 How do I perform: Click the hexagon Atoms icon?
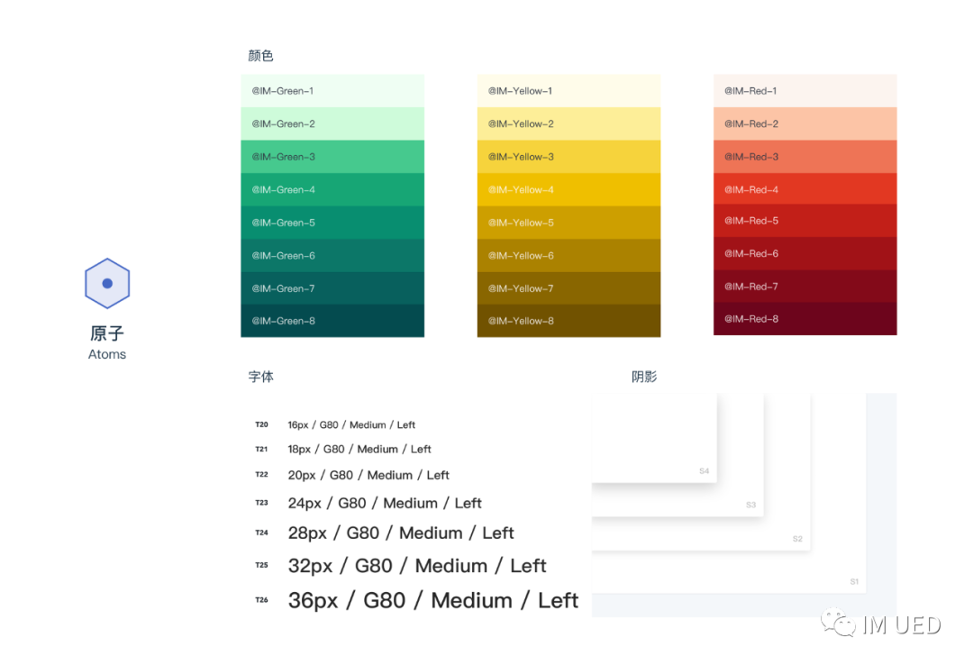pyautogui.click(x=107, y=283)
